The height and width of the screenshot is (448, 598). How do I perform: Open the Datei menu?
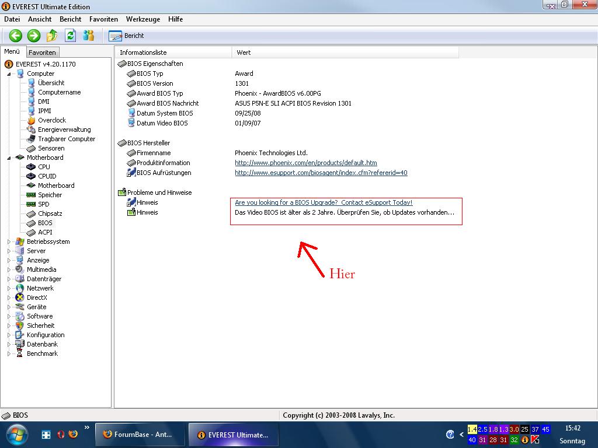point(12,19)
